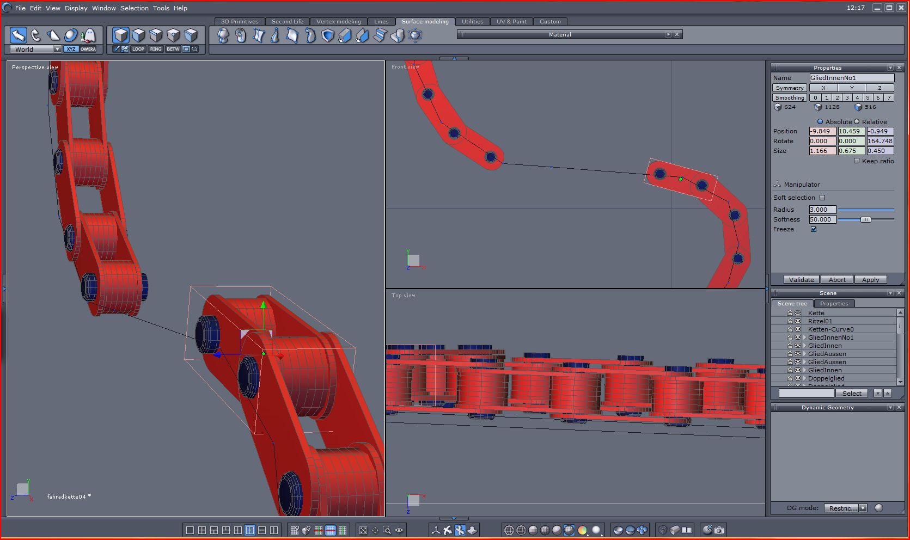Click the down arrow beside Select button
Screen dimensions: 910x540
tap(878, 393)
